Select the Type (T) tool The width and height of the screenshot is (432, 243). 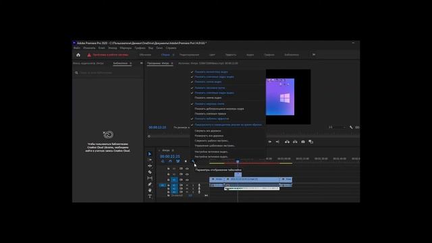coord(150,196)
